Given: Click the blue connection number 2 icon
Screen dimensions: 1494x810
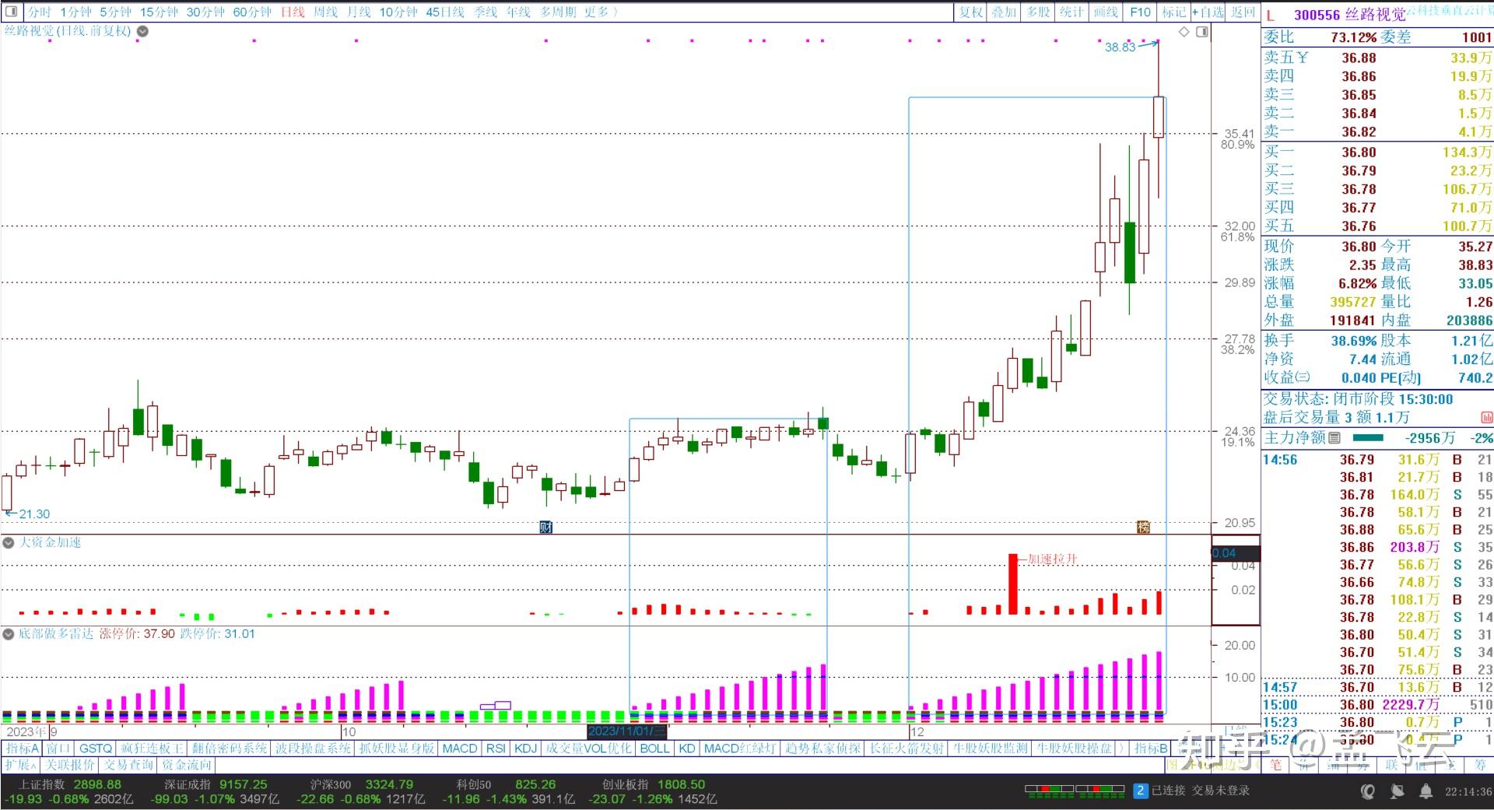Looking at the screenshot, I should click(x=1140, y=791).
